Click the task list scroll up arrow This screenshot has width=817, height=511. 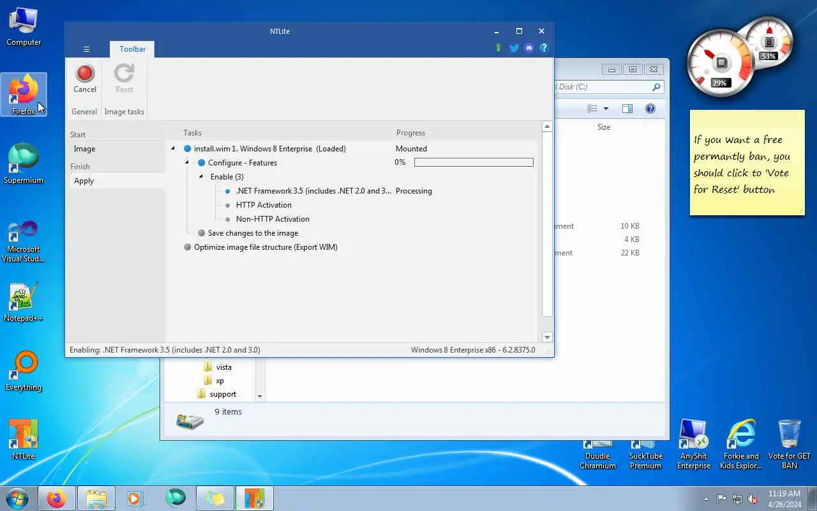click(547, 127)
